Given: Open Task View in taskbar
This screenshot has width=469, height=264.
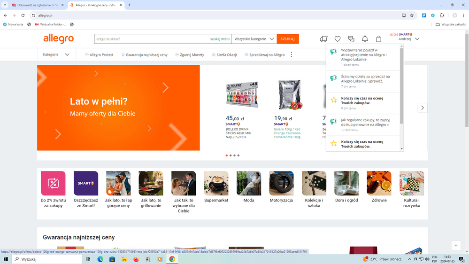Looking at the screenshot, I should 88,259.
